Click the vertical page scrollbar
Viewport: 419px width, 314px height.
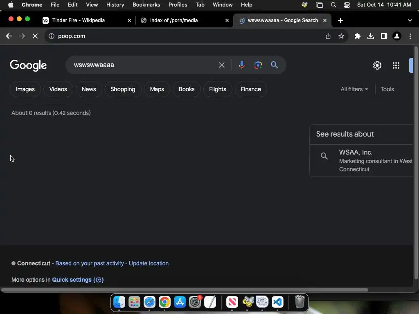pyautogui.click(x=416, y=163)
